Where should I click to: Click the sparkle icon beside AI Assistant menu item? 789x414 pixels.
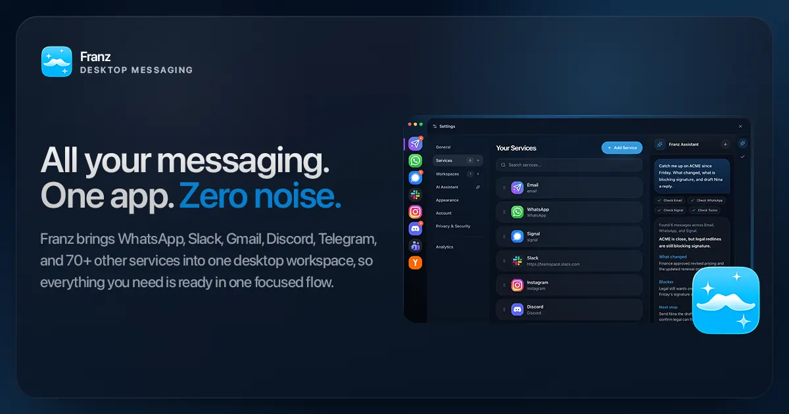(478, 187)
